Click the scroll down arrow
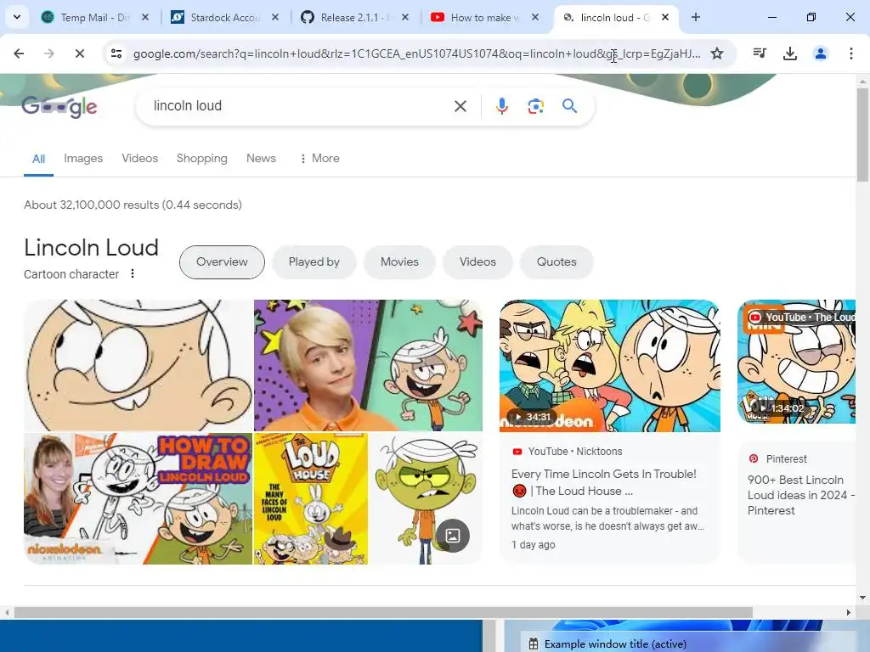This screenshot has width=870, height=652. pos(862,598)
